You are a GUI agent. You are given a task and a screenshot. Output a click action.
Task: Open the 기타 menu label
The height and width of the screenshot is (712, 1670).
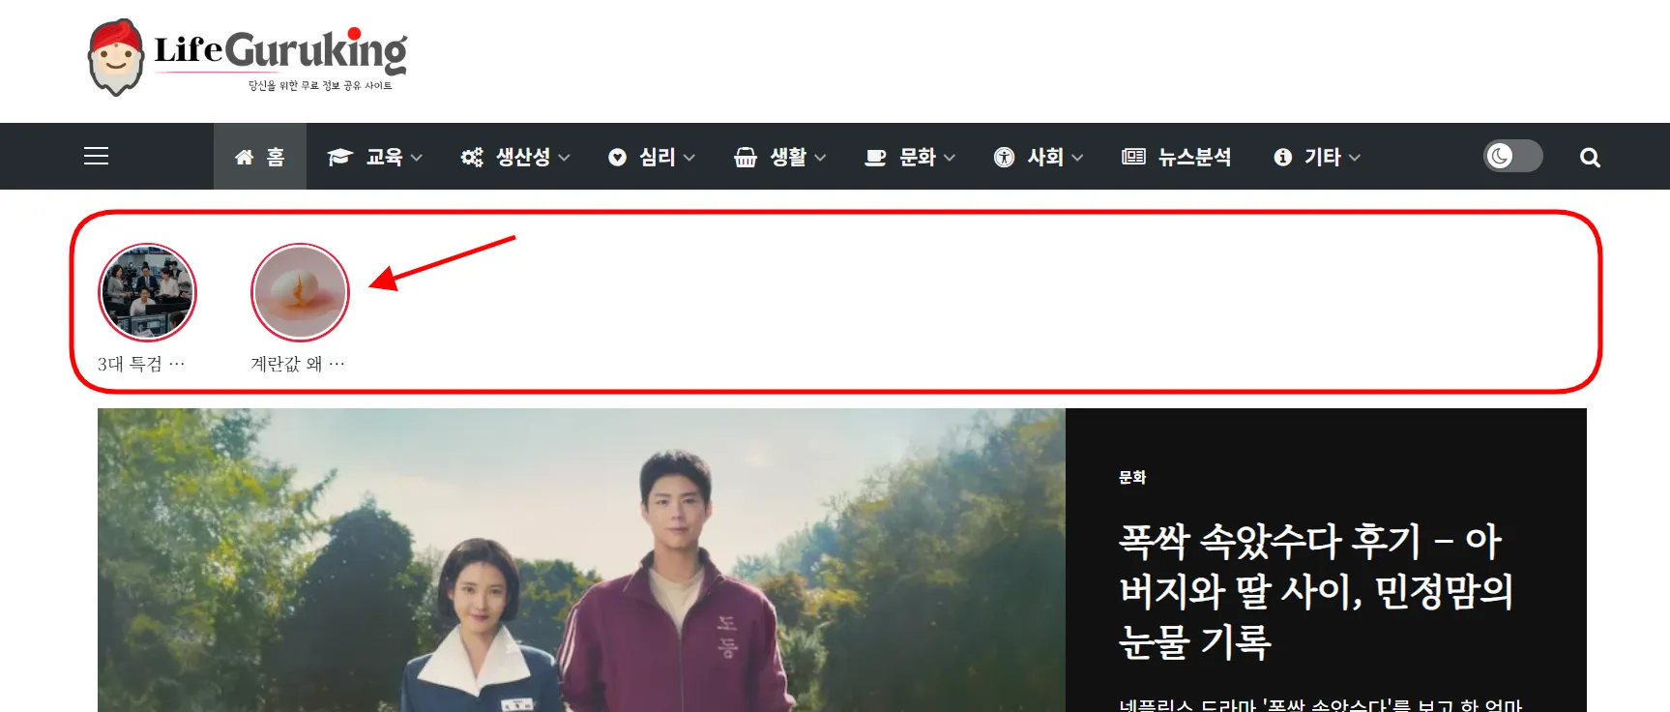coord(1323,157)
